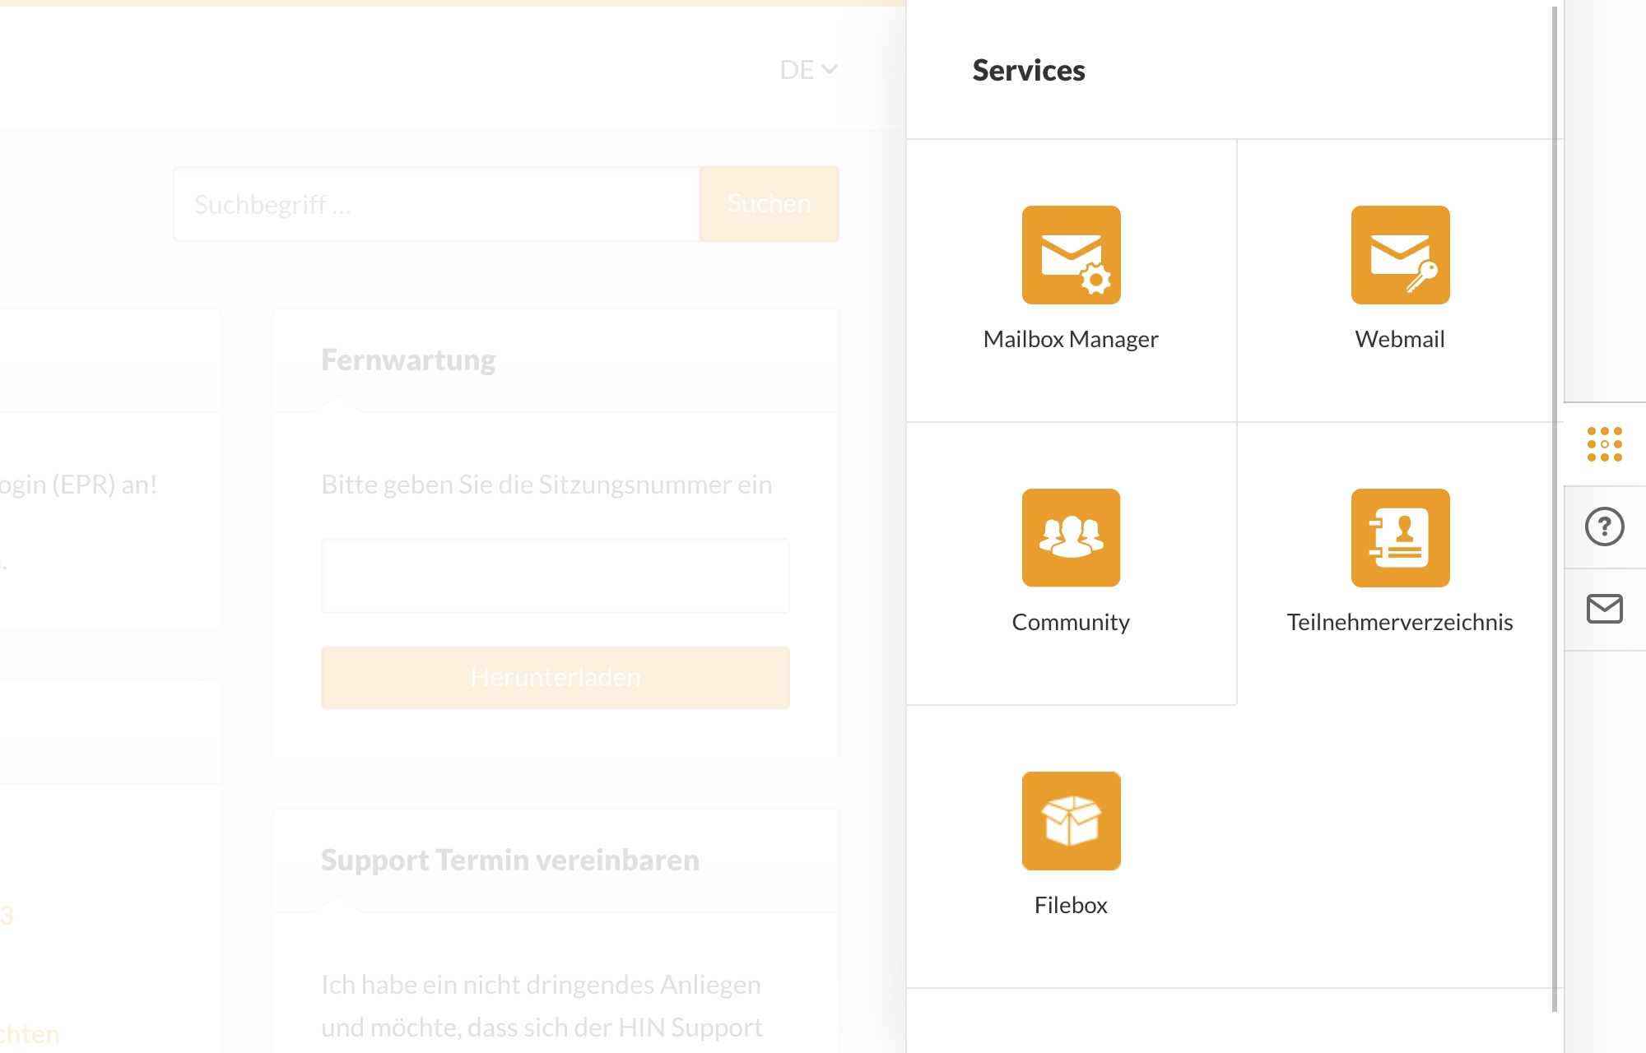
Task: Open the Teilnehmerverzeichnis address book icon
Action: point(1400,538)
